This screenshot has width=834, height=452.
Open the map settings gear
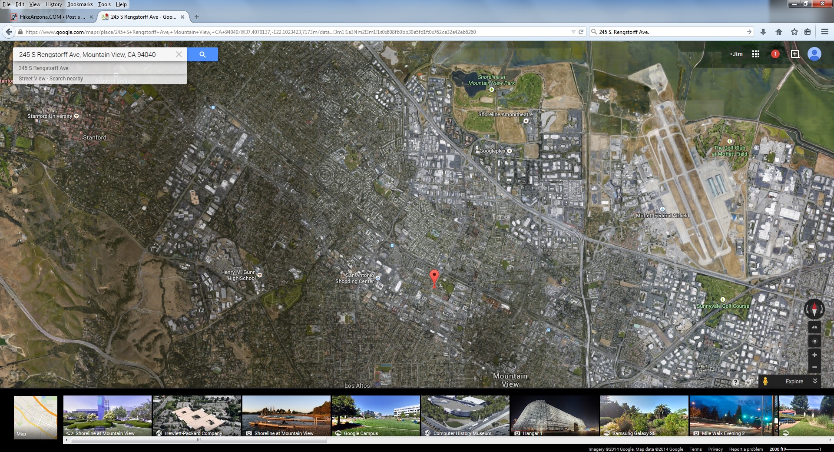pyautogui.click(x=748, y=382)
